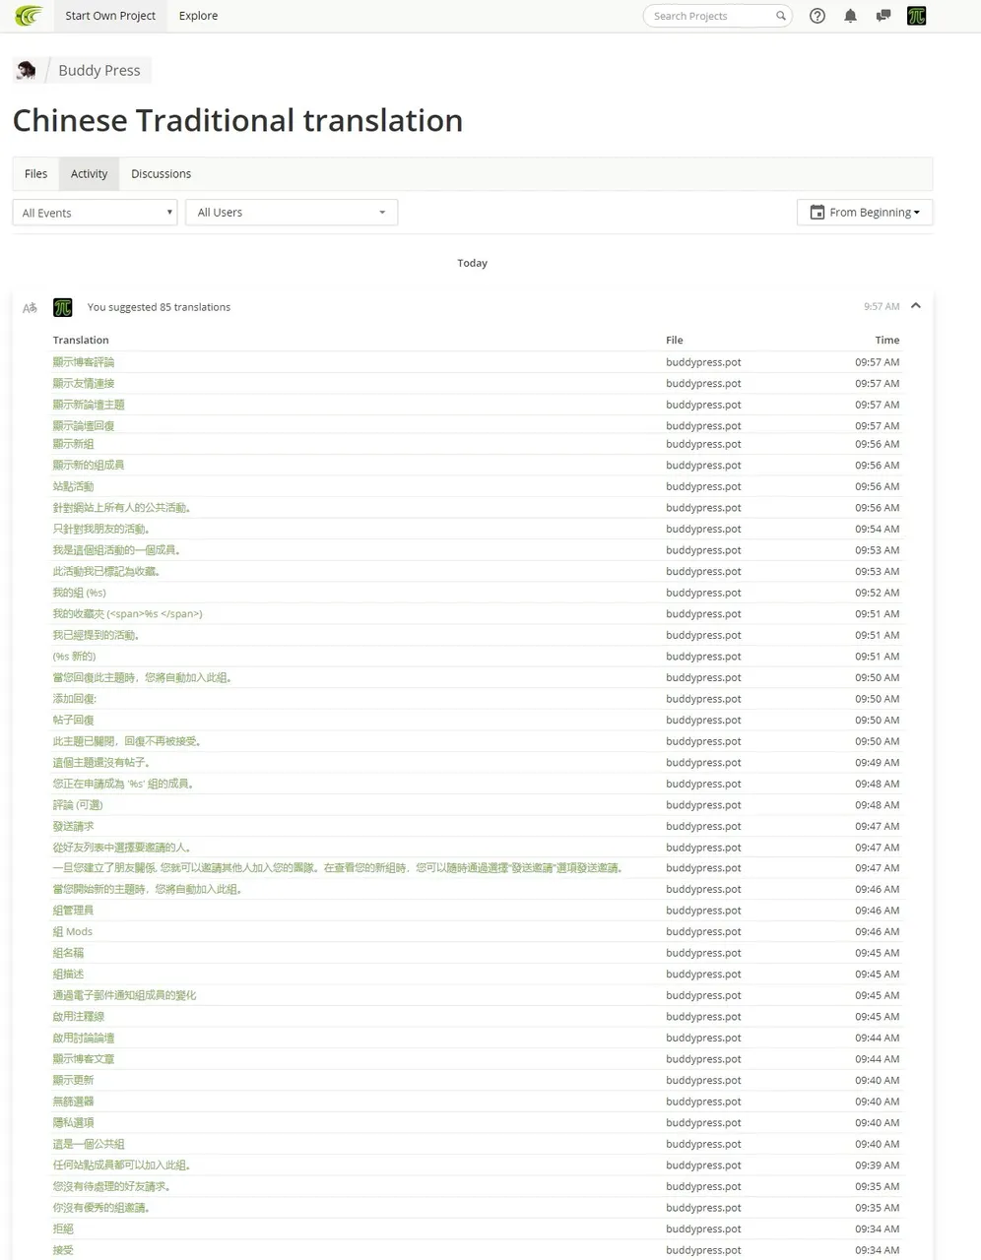
Task: Open translation '顯示論壇回復'
Action: coord(84,426)
